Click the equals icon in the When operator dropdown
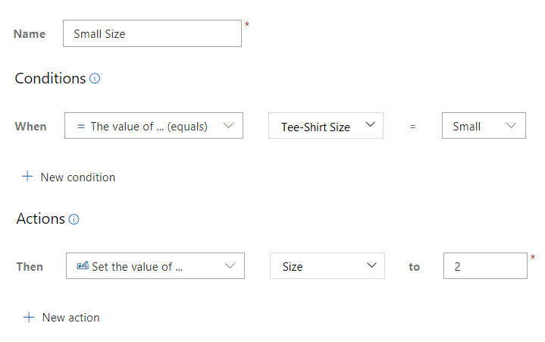The height and width of the screenshot is (342, 545). [x=81, y=127]
